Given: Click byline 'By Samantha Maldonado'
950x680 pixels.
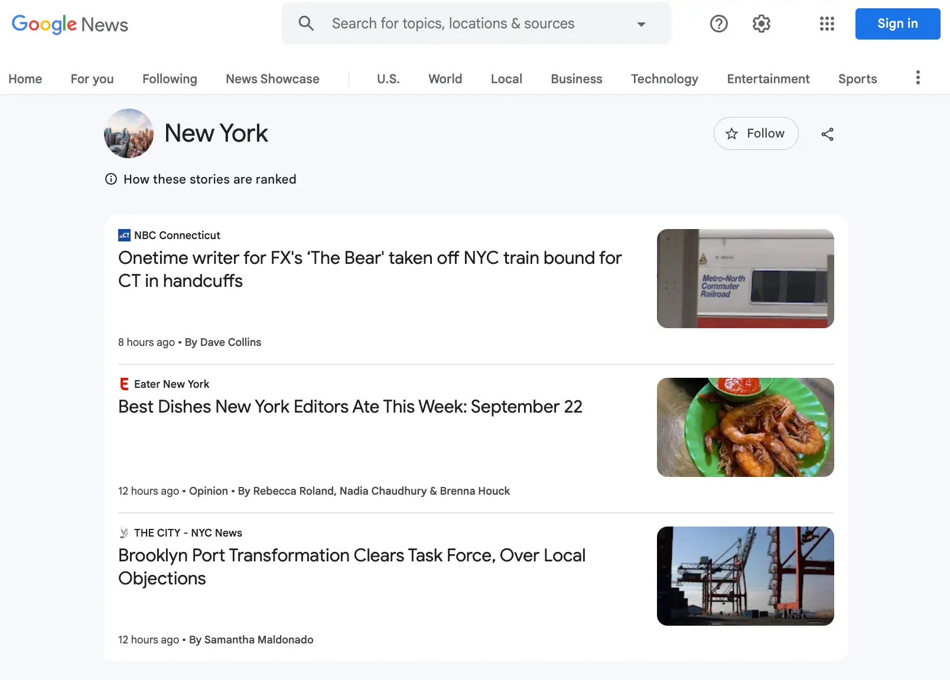Looking at the screenshot, I should coord(251,639).
